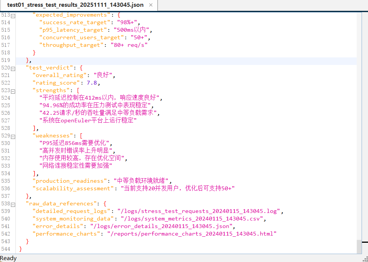Screen dimensions: 368x262
Task: Click the "error_details" key
Action: pyautogui.click(x=58, y=226)
